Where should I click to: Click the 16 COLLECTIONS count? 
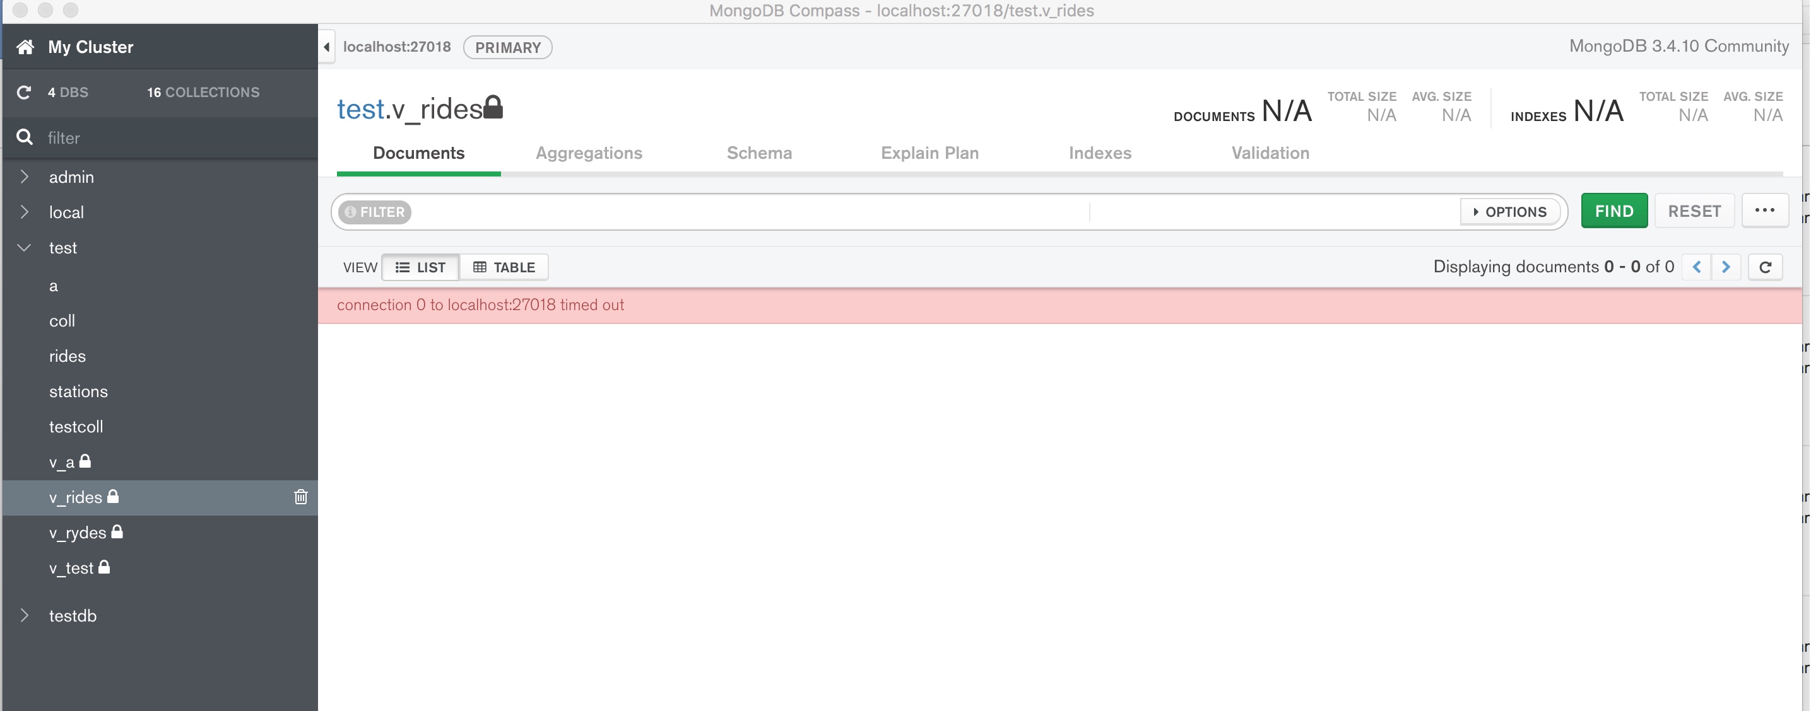203,93
